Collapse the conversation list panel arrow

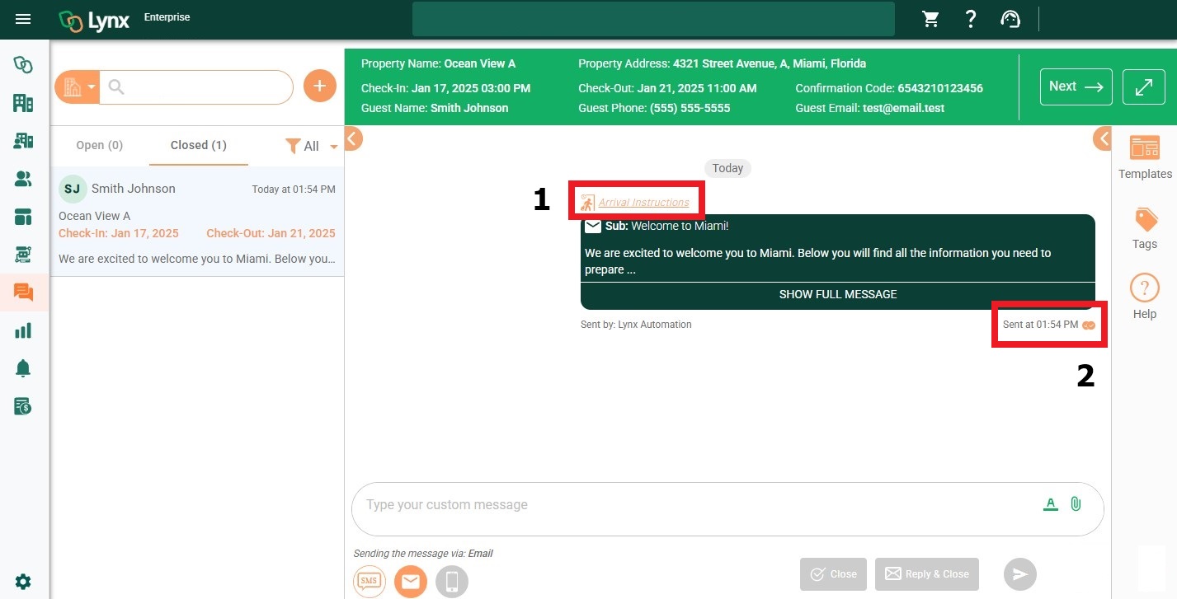(352, 138)
